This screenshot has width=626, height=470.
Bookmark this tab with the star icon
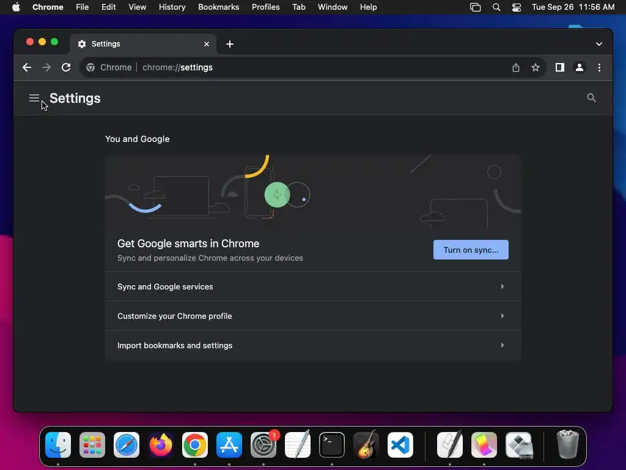point(536,67)
